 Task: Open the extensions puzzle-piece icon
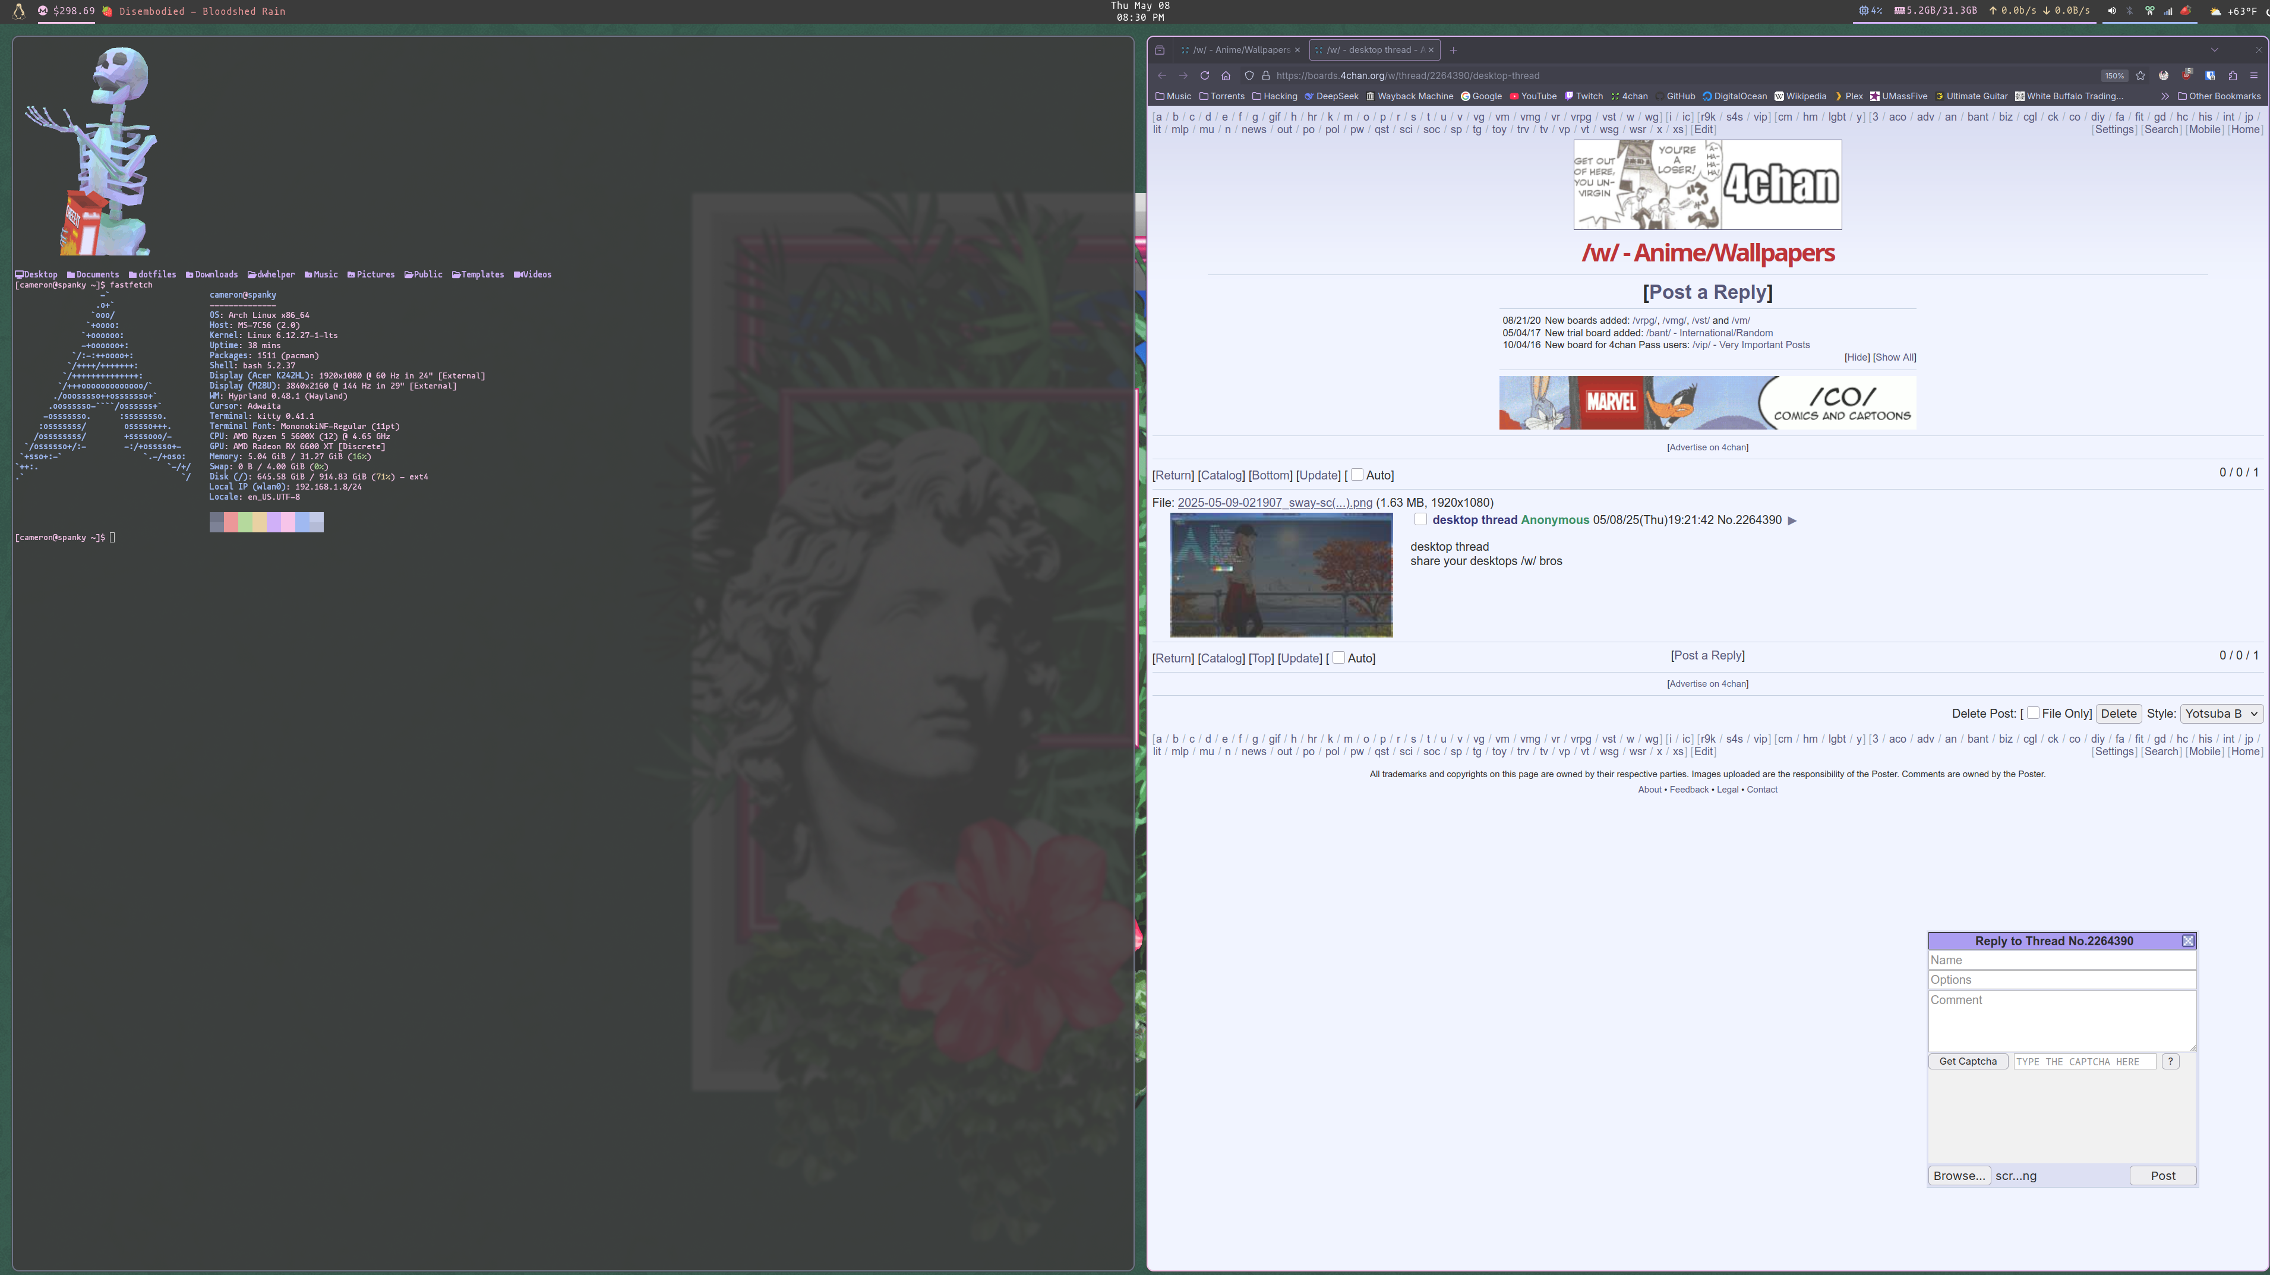(x=2232, y=76)
